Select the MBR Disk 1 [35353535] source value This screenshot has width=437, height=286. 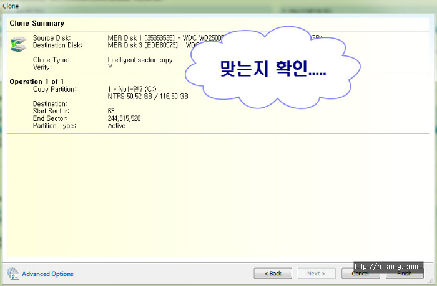tap(165, 38)
